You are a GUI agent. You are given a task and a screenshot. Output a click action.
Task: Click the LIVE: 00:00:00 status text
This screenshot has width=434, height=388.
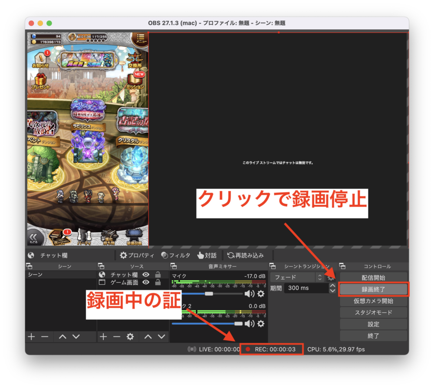(220, 349)
